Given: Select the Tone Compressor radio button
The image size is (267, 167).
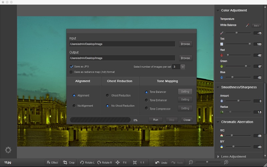Looking at the screenshot, I should click(146, 108).
